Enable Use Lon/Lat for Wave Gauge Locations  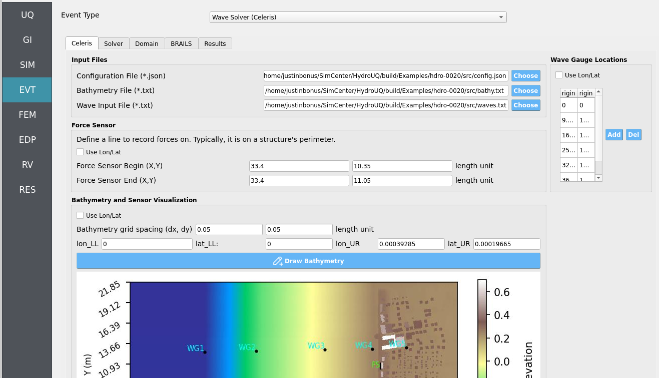[559, 75]
